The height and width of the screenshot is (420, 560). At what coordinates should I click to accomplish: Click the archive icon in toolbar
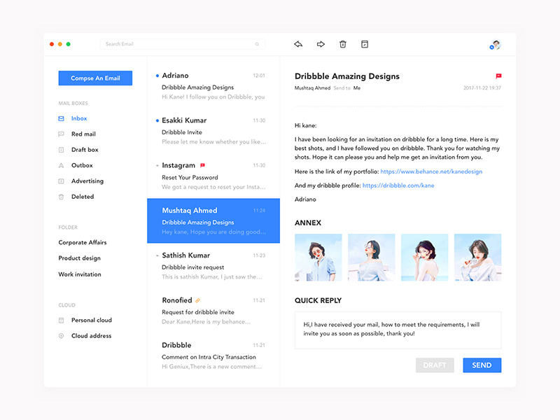point(365,44)
